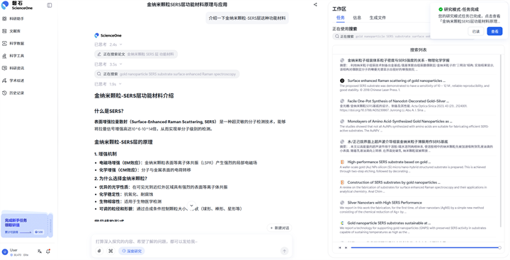Viewport: 510px width, 260px height.
Task: Jump to bottom with down-arrow circle button
Action: (191, 206)
